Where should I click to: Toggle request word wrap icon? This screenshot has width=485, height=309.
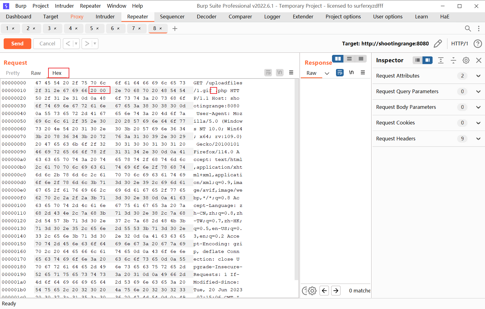pyautogui.click(x=268, y=73)
